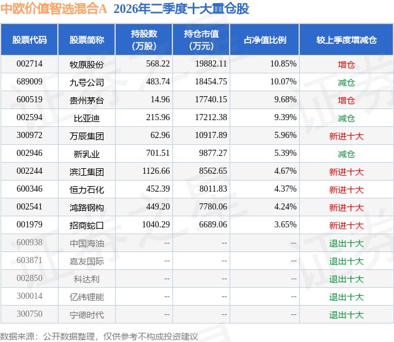This screenshot has height=342, width=394.
Task: Click the 持仓市值(万元) column header
Action: tap(201, 39)
